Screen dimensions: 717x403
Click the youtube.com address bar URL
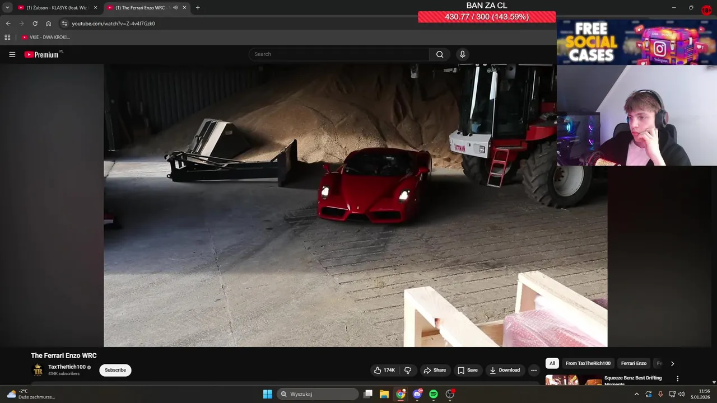coord(113,24)
